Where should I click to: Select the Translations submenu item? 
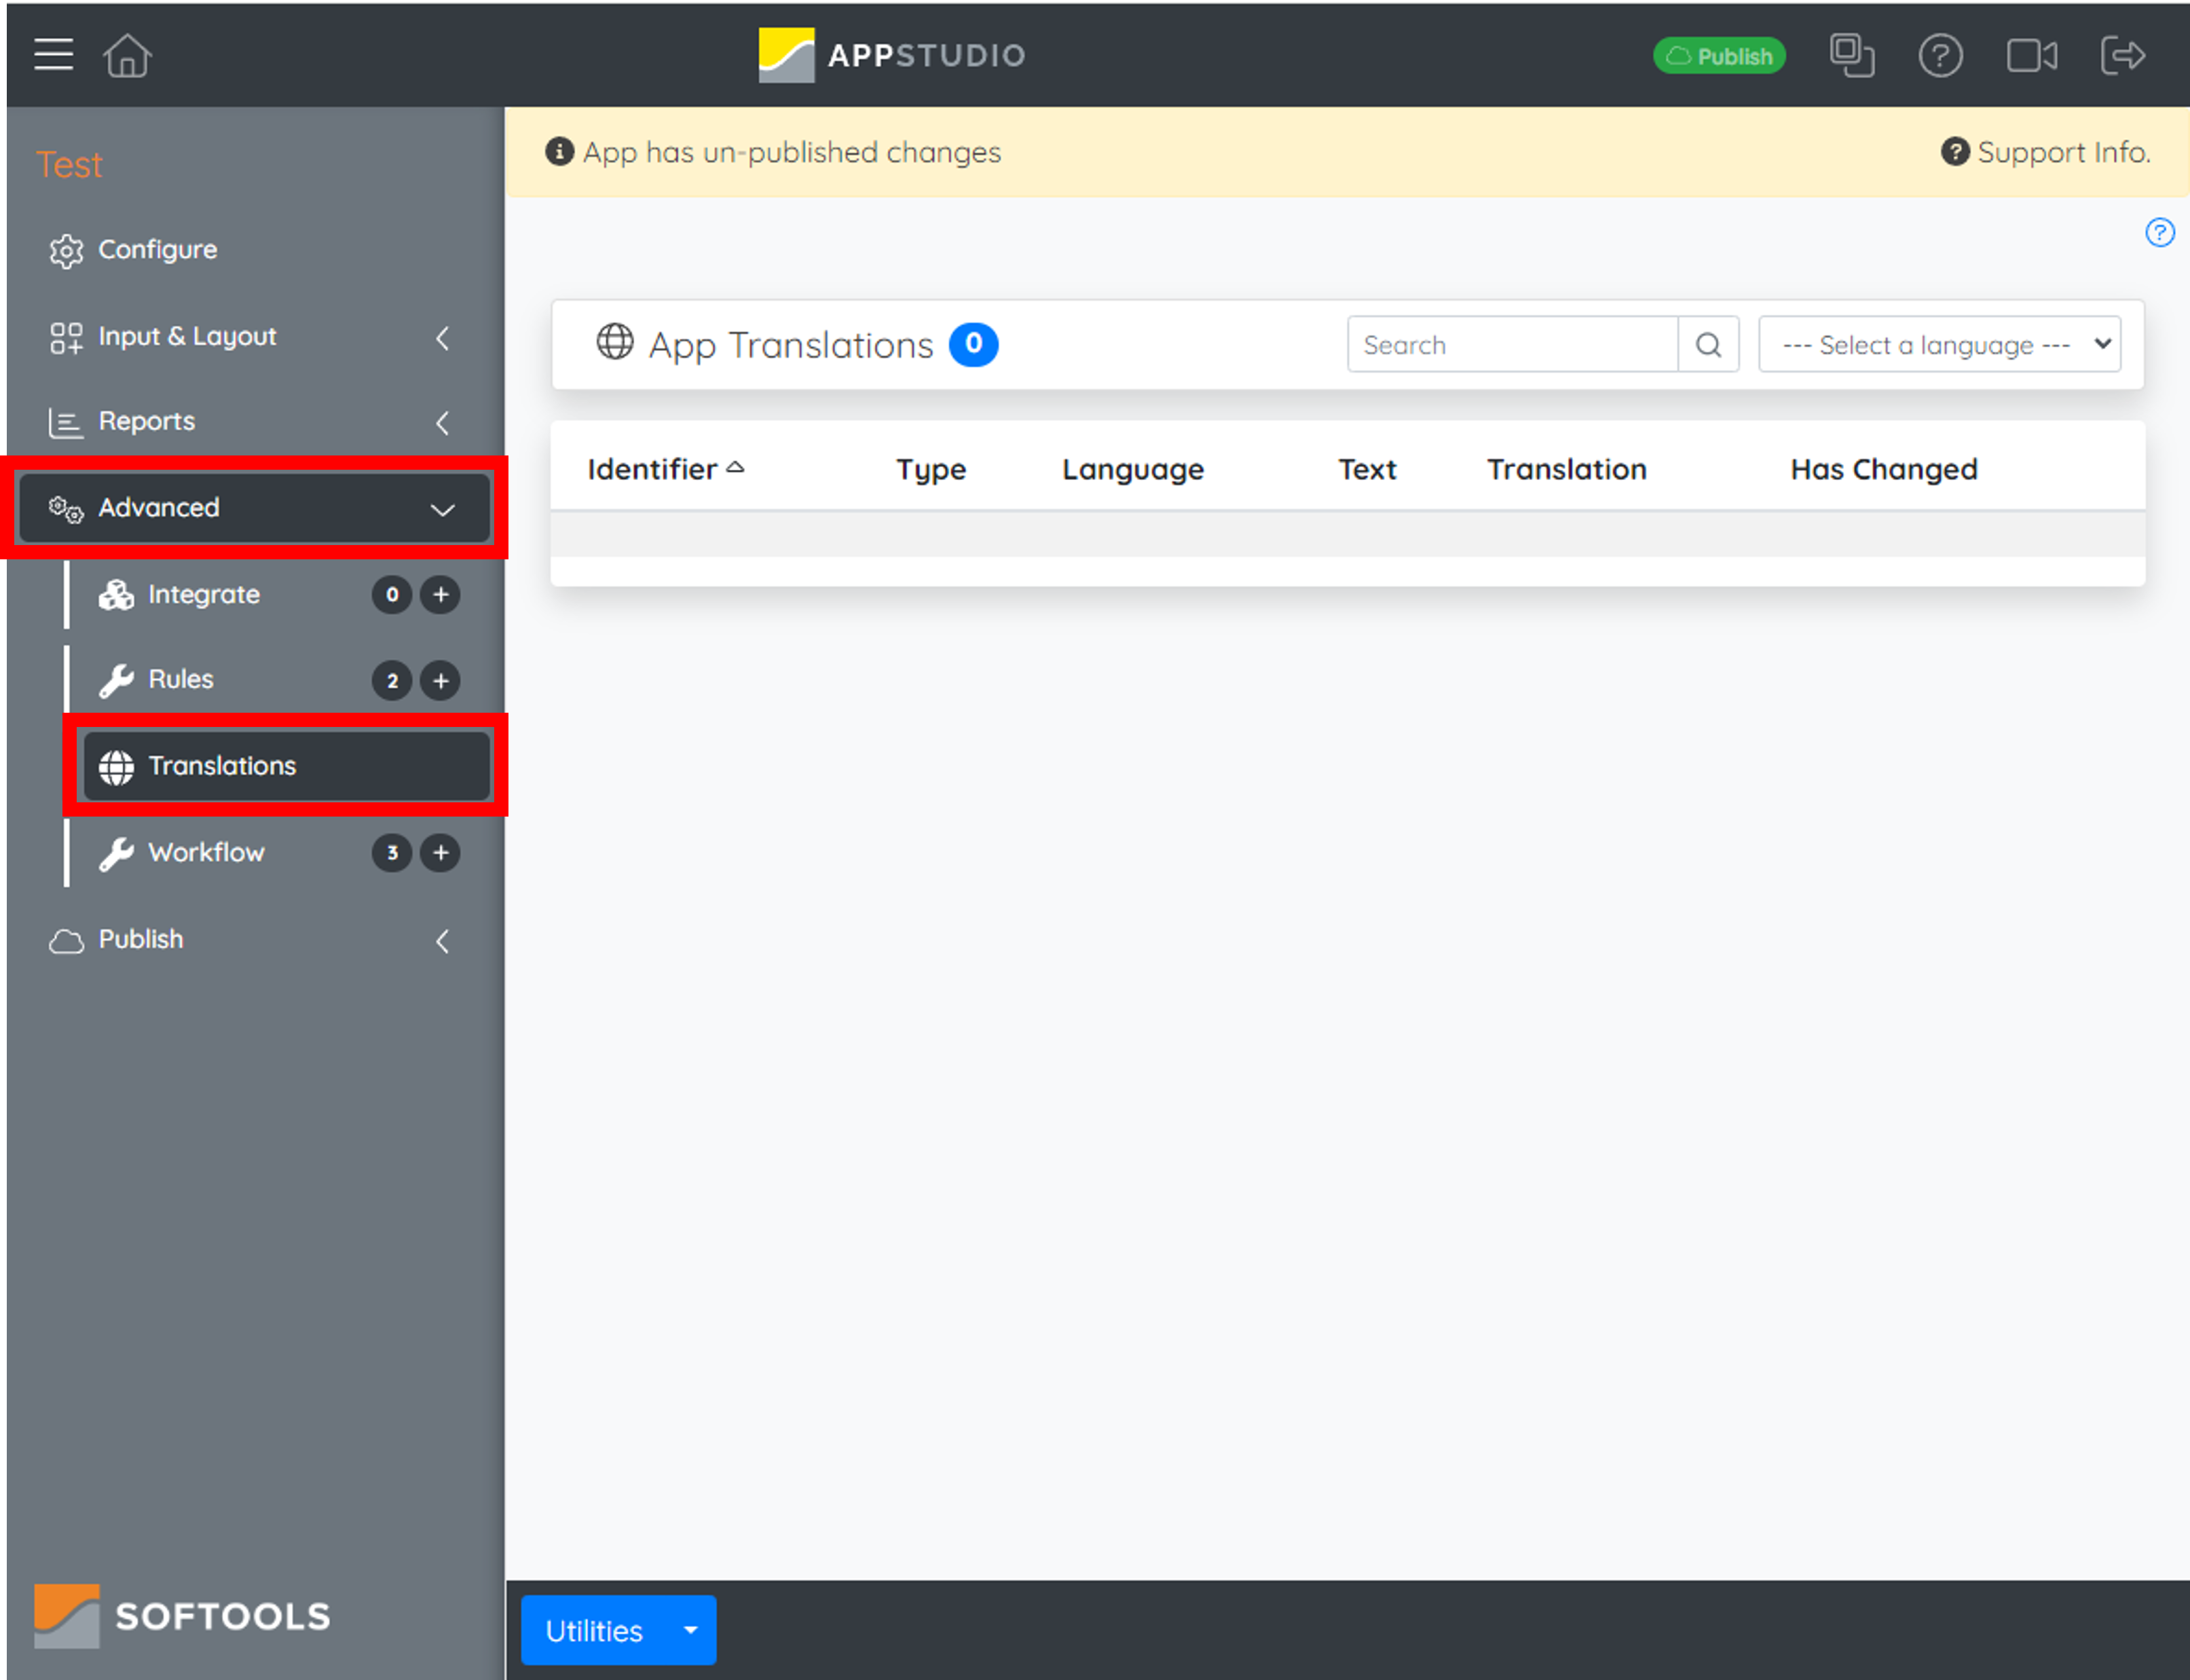(x=286, y=766)
